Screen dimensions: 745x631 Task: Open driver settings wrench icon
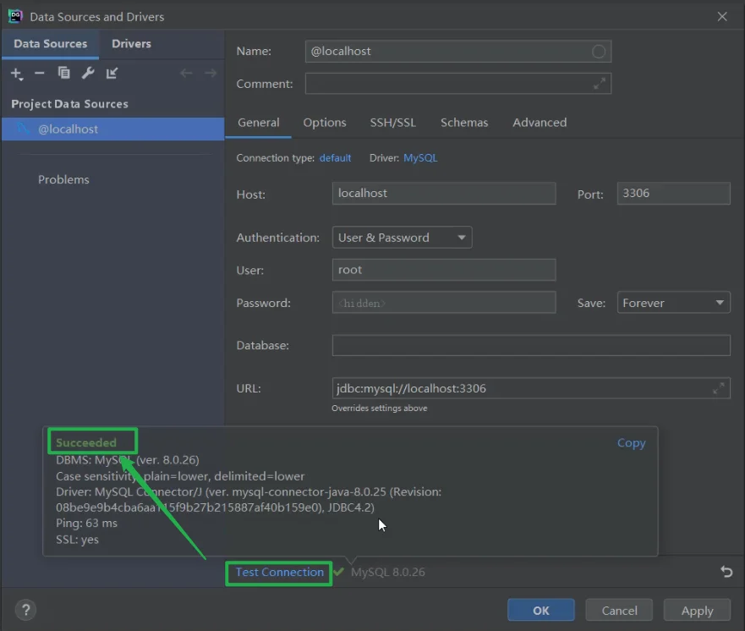click(x=88, y=73)
